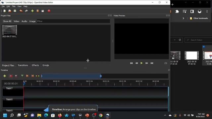Refresh the file dialog folder view
Screen dimensions: 212x119
tap(180, 40)
